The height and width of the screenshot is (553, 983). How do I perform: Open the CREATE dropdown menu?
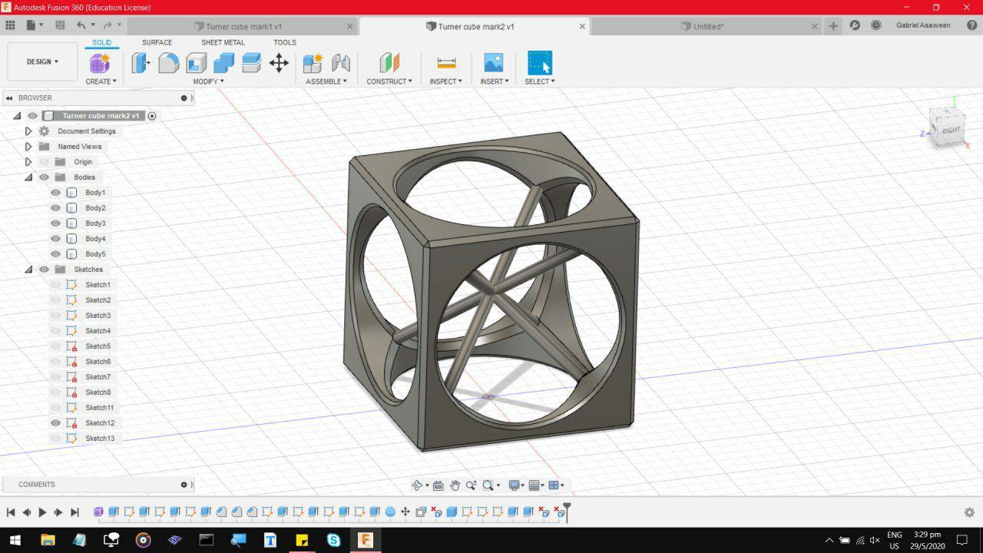(101, 81)
